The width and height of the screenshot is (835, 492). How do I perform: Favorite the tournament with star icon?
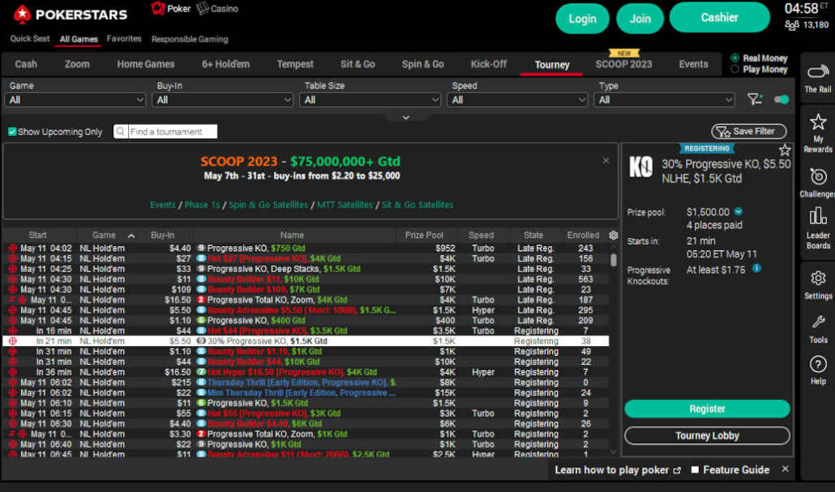[784, 150]
